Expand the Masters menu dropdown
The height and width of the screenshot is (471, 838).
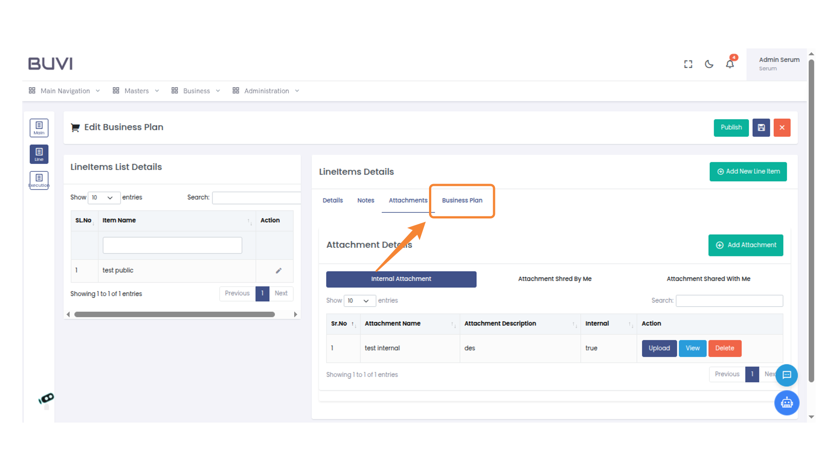coord(136,91)
